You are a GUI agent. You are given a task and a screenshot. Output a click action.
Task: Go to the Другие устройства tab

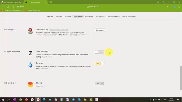(x=129, y=16)
